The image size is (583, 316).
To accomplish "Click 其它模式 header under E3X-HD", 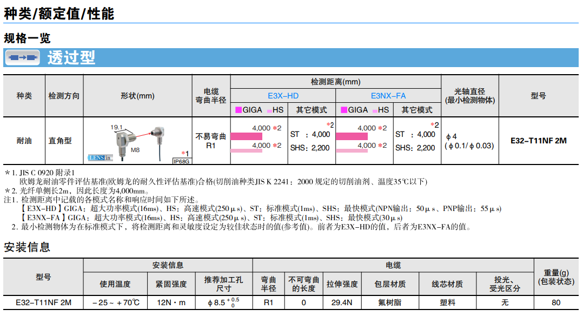I will 312,110.
